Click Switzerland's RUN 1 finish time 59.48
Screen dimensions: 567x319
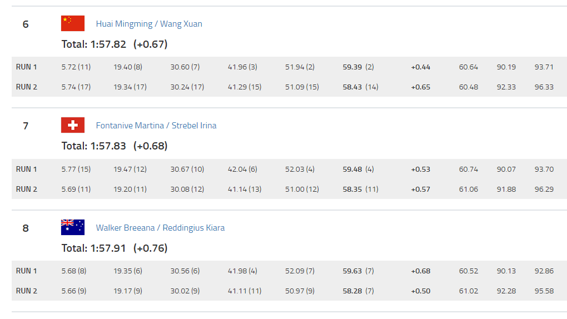(352, 170)
